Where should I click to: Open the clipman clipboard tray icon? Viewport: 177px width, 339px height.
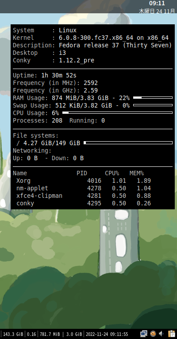pos(171,334)
